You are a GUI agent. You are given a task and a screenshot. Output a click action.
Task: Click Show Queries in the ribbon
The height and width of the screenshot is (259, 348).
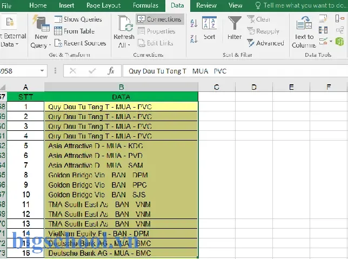coord(78,19)
